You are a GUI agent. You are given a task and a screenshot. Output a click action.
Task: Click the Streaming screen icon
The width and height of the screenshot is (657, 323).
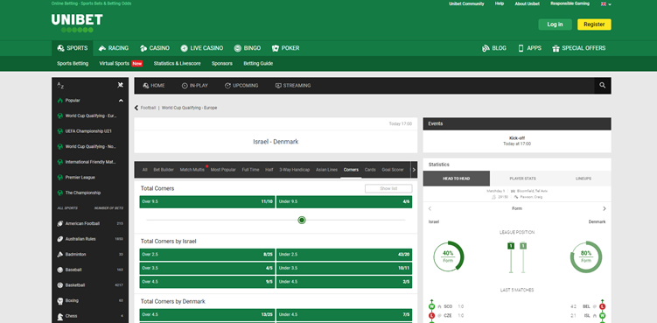tap(278, 86)
